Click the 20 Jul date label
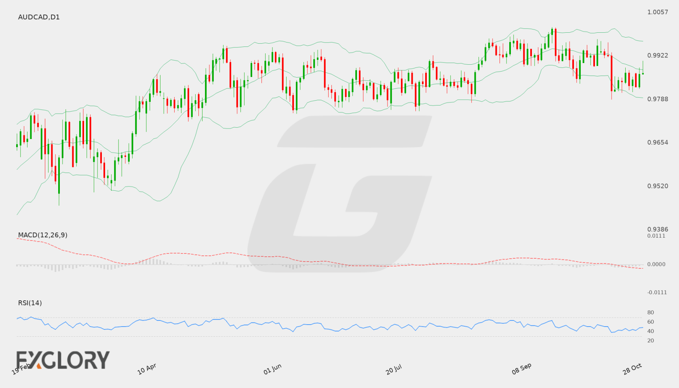679x388 pixels. tap(394, 369)
